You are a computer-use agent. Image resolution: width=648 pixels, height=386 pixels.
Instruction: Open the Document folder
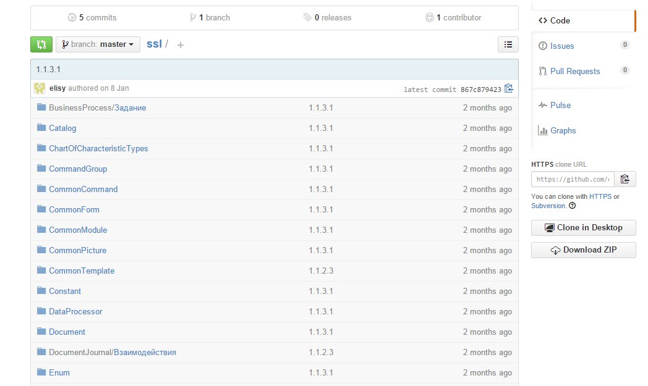(x=67, y=332)
